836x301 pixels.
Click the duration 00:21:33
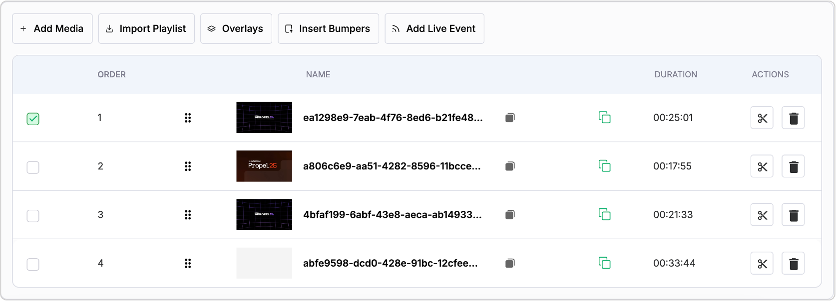[x=673, y=215]
